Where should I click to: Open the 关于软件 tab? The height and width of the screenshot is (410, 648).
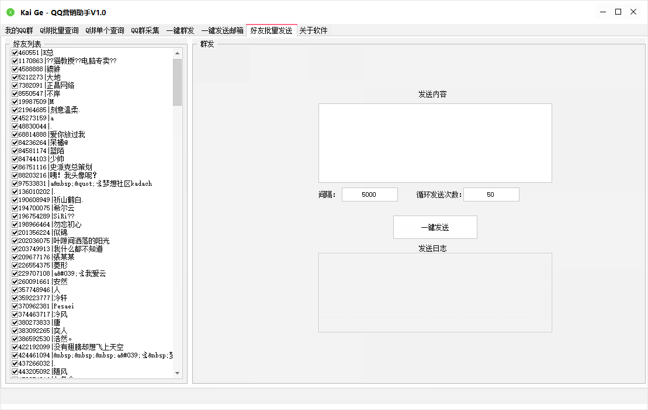point(313,31)
